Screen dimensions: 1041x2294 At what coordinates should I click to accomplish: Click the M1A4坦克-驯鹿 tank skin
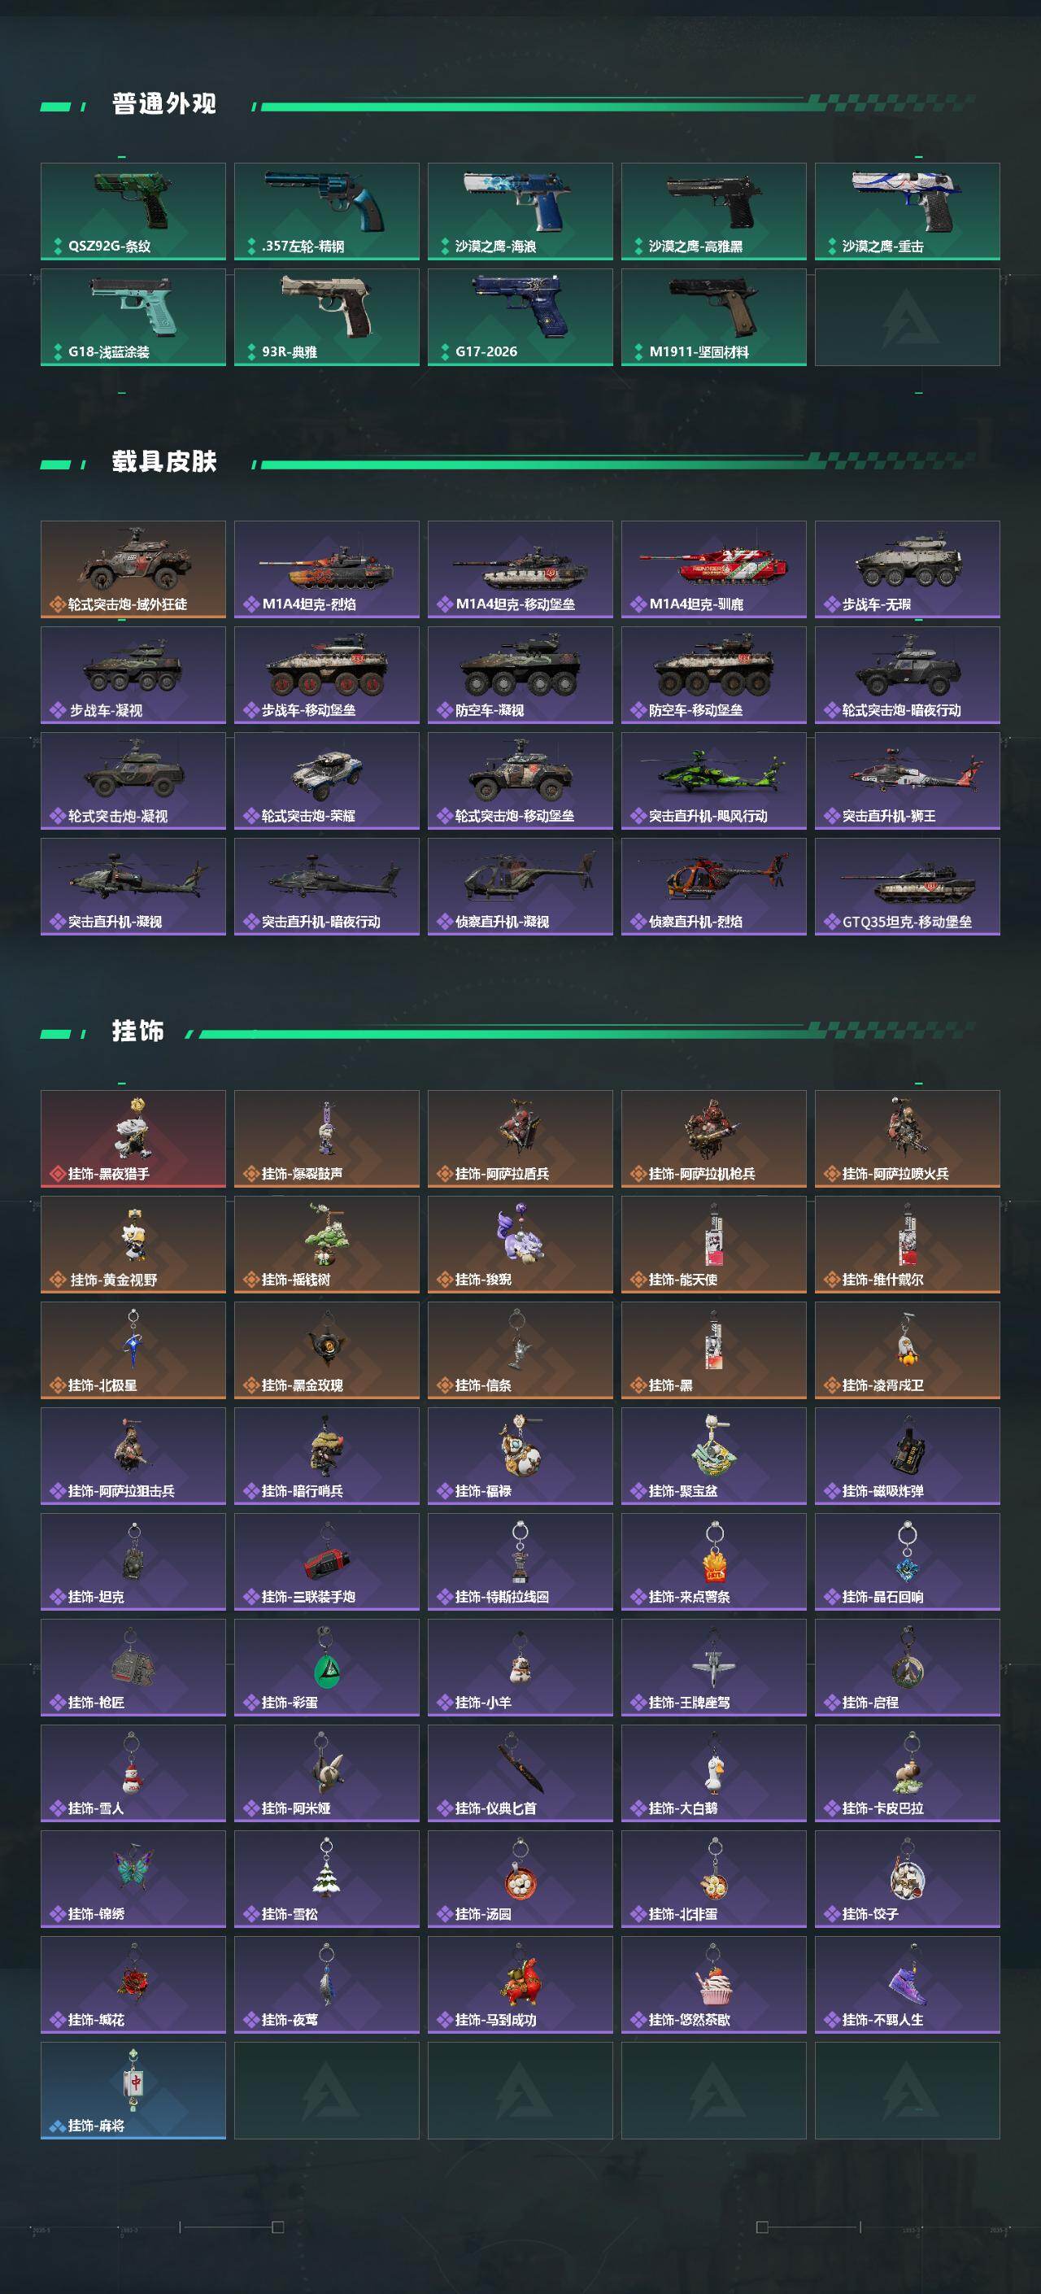714,569
